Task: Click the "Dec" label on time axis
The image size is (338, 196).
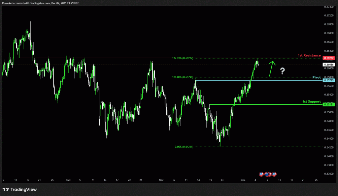Action: click(243, 180)
